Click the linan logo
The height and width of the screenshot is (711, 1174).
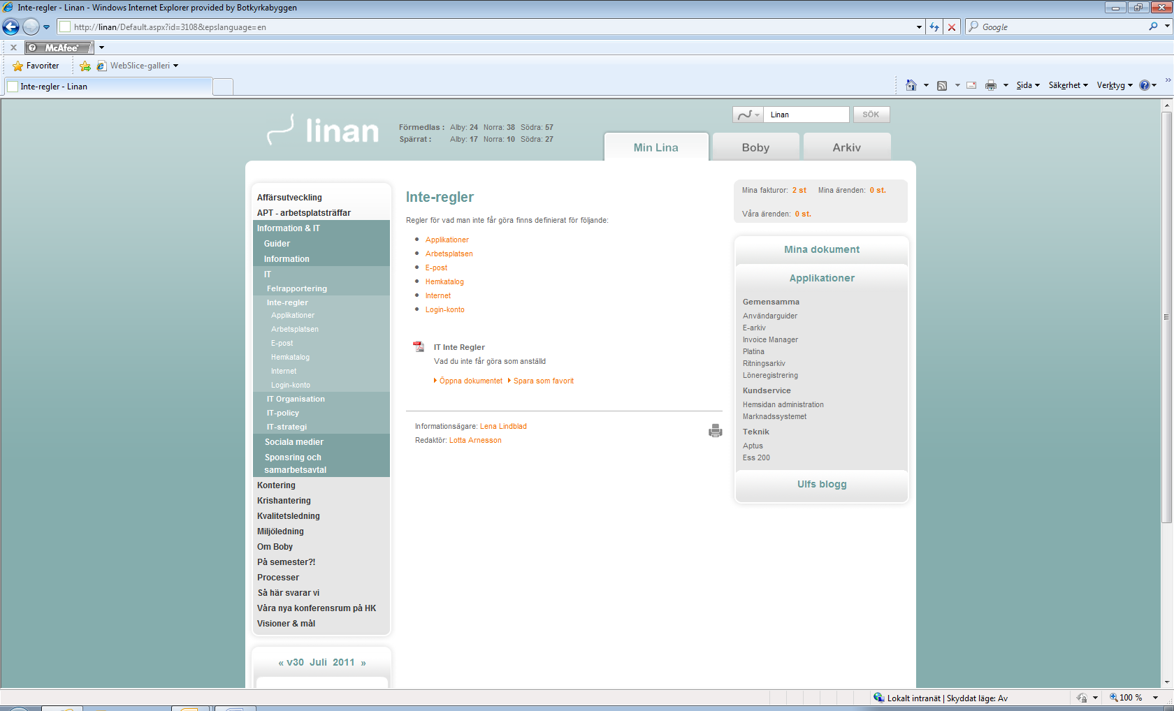(323, 129)
